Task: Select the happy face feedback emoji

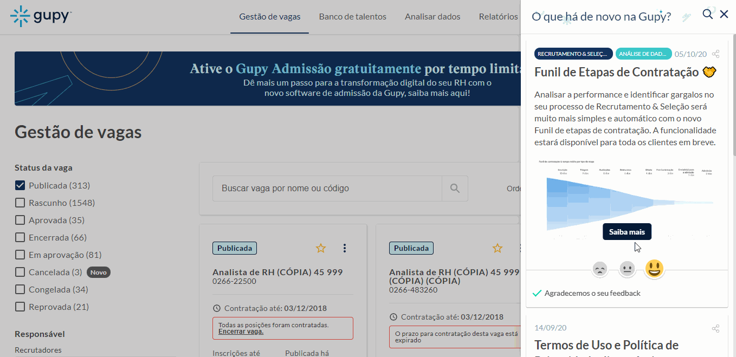Action: [654, 269]
